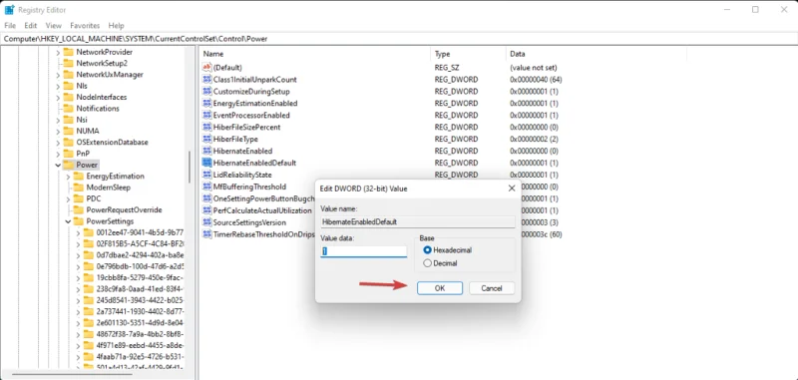Click the SourceSettingsVersion DWORD icon

[206, 222]
